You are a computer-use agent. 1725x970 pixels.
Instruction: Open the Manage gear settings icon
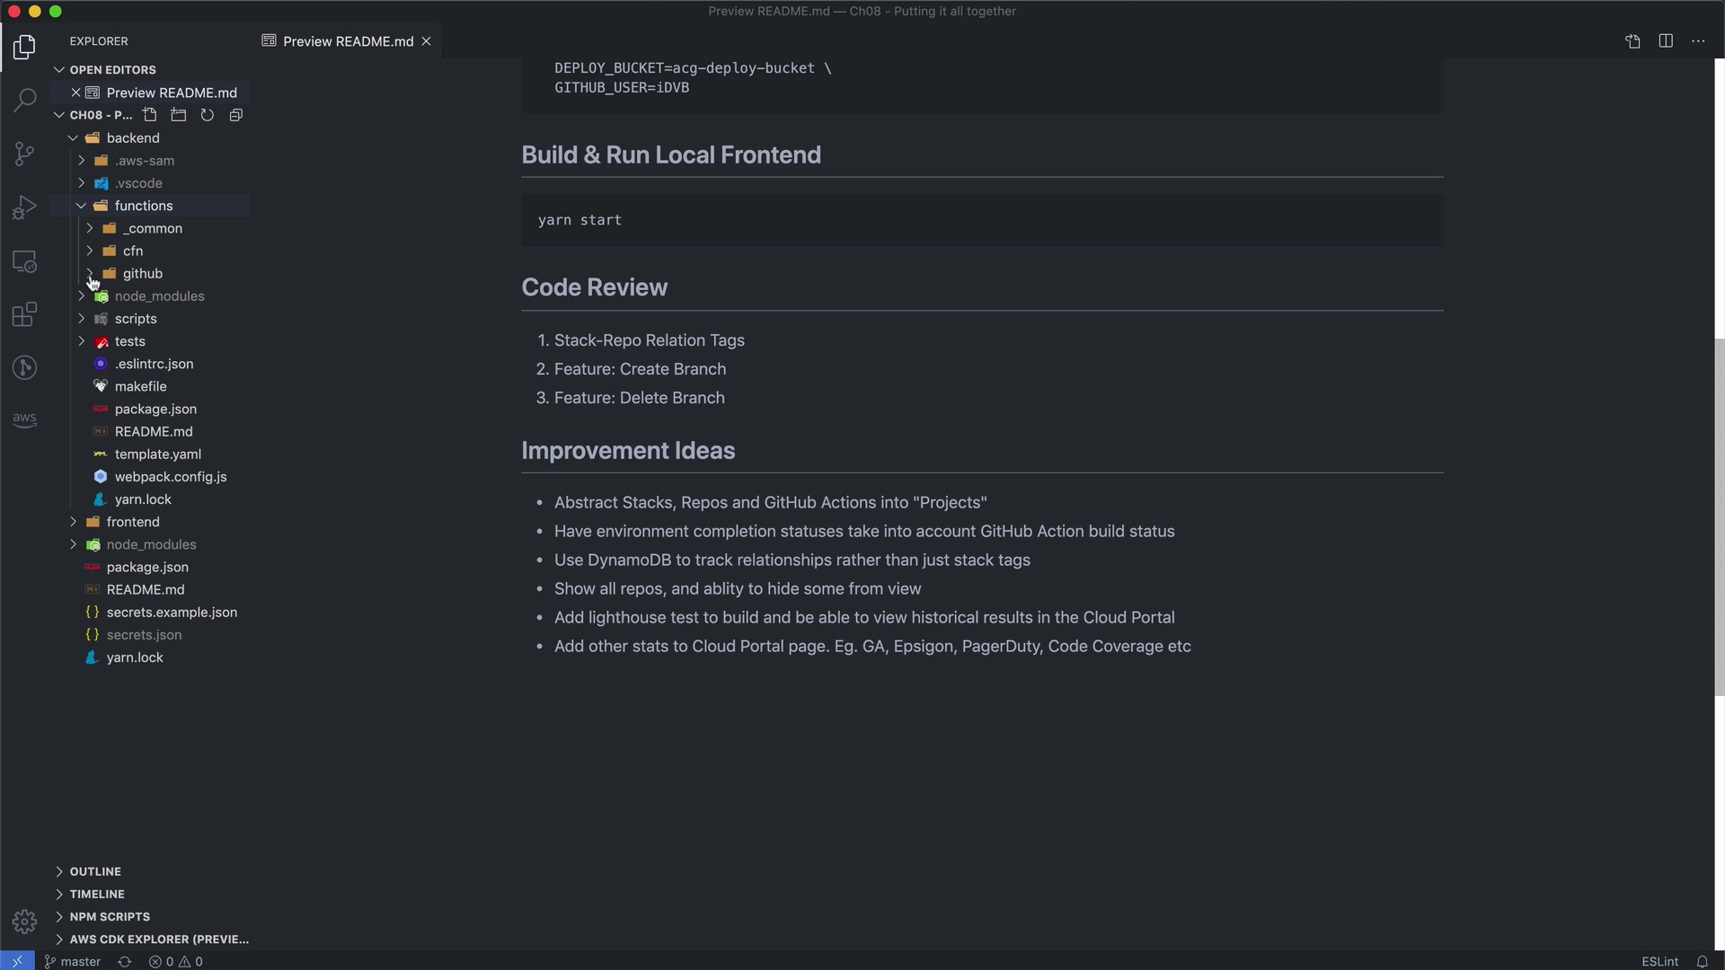click(24, 921)
